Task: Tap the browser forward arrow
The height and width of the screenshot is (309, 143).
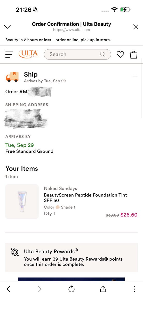Action: point(40,289)
